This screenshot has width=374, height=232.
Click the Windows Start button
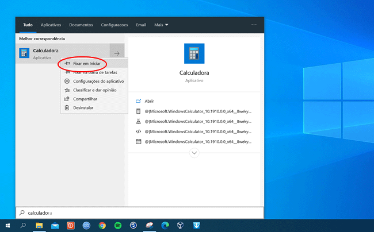tap(8, 226)
